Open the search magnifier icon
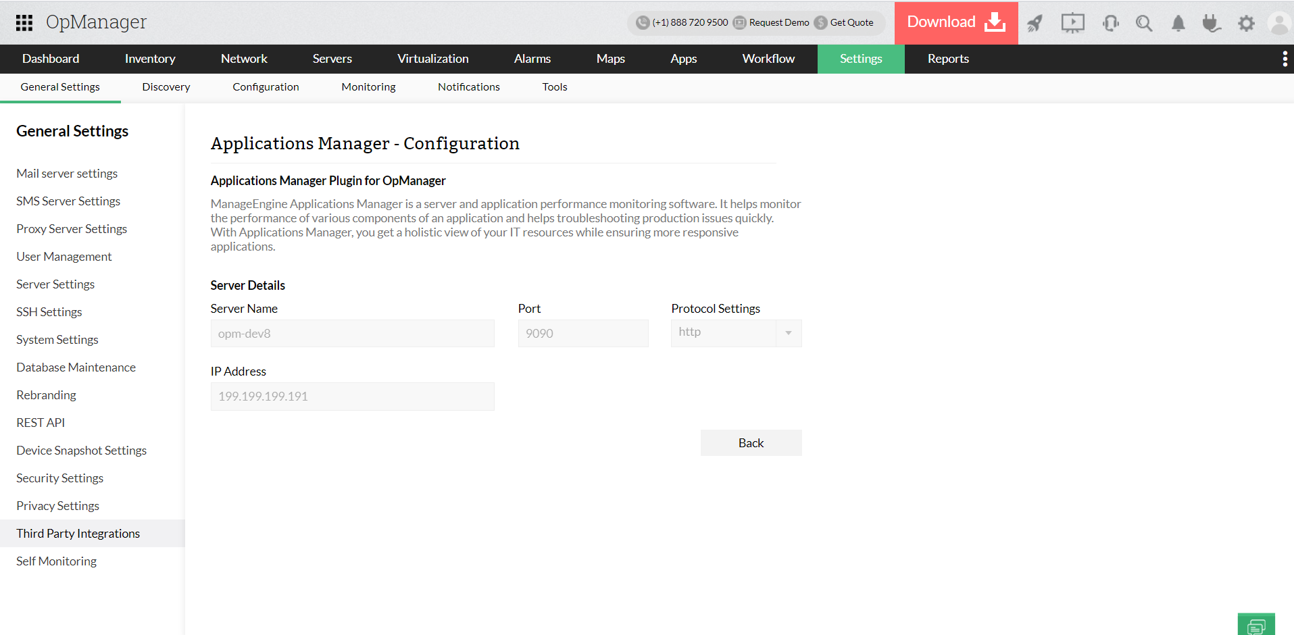Screen dimensions: 1294x635 pos(1144,24)
